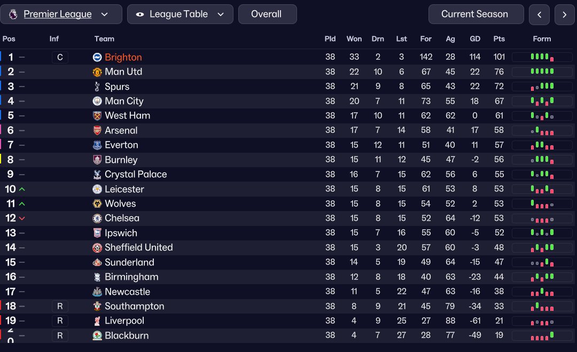Go to the previous season arrow
577x352 pixels.
point(539,15)
